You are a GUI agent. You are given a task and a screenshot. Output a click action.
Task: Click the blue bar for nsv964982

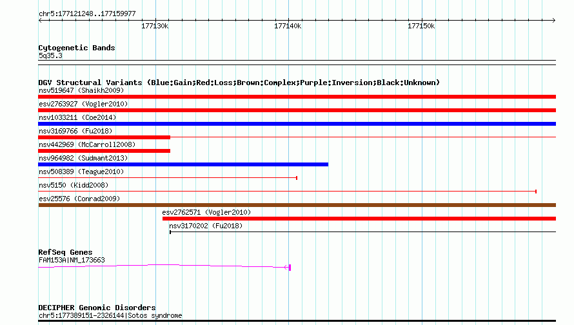coord(183,164)
